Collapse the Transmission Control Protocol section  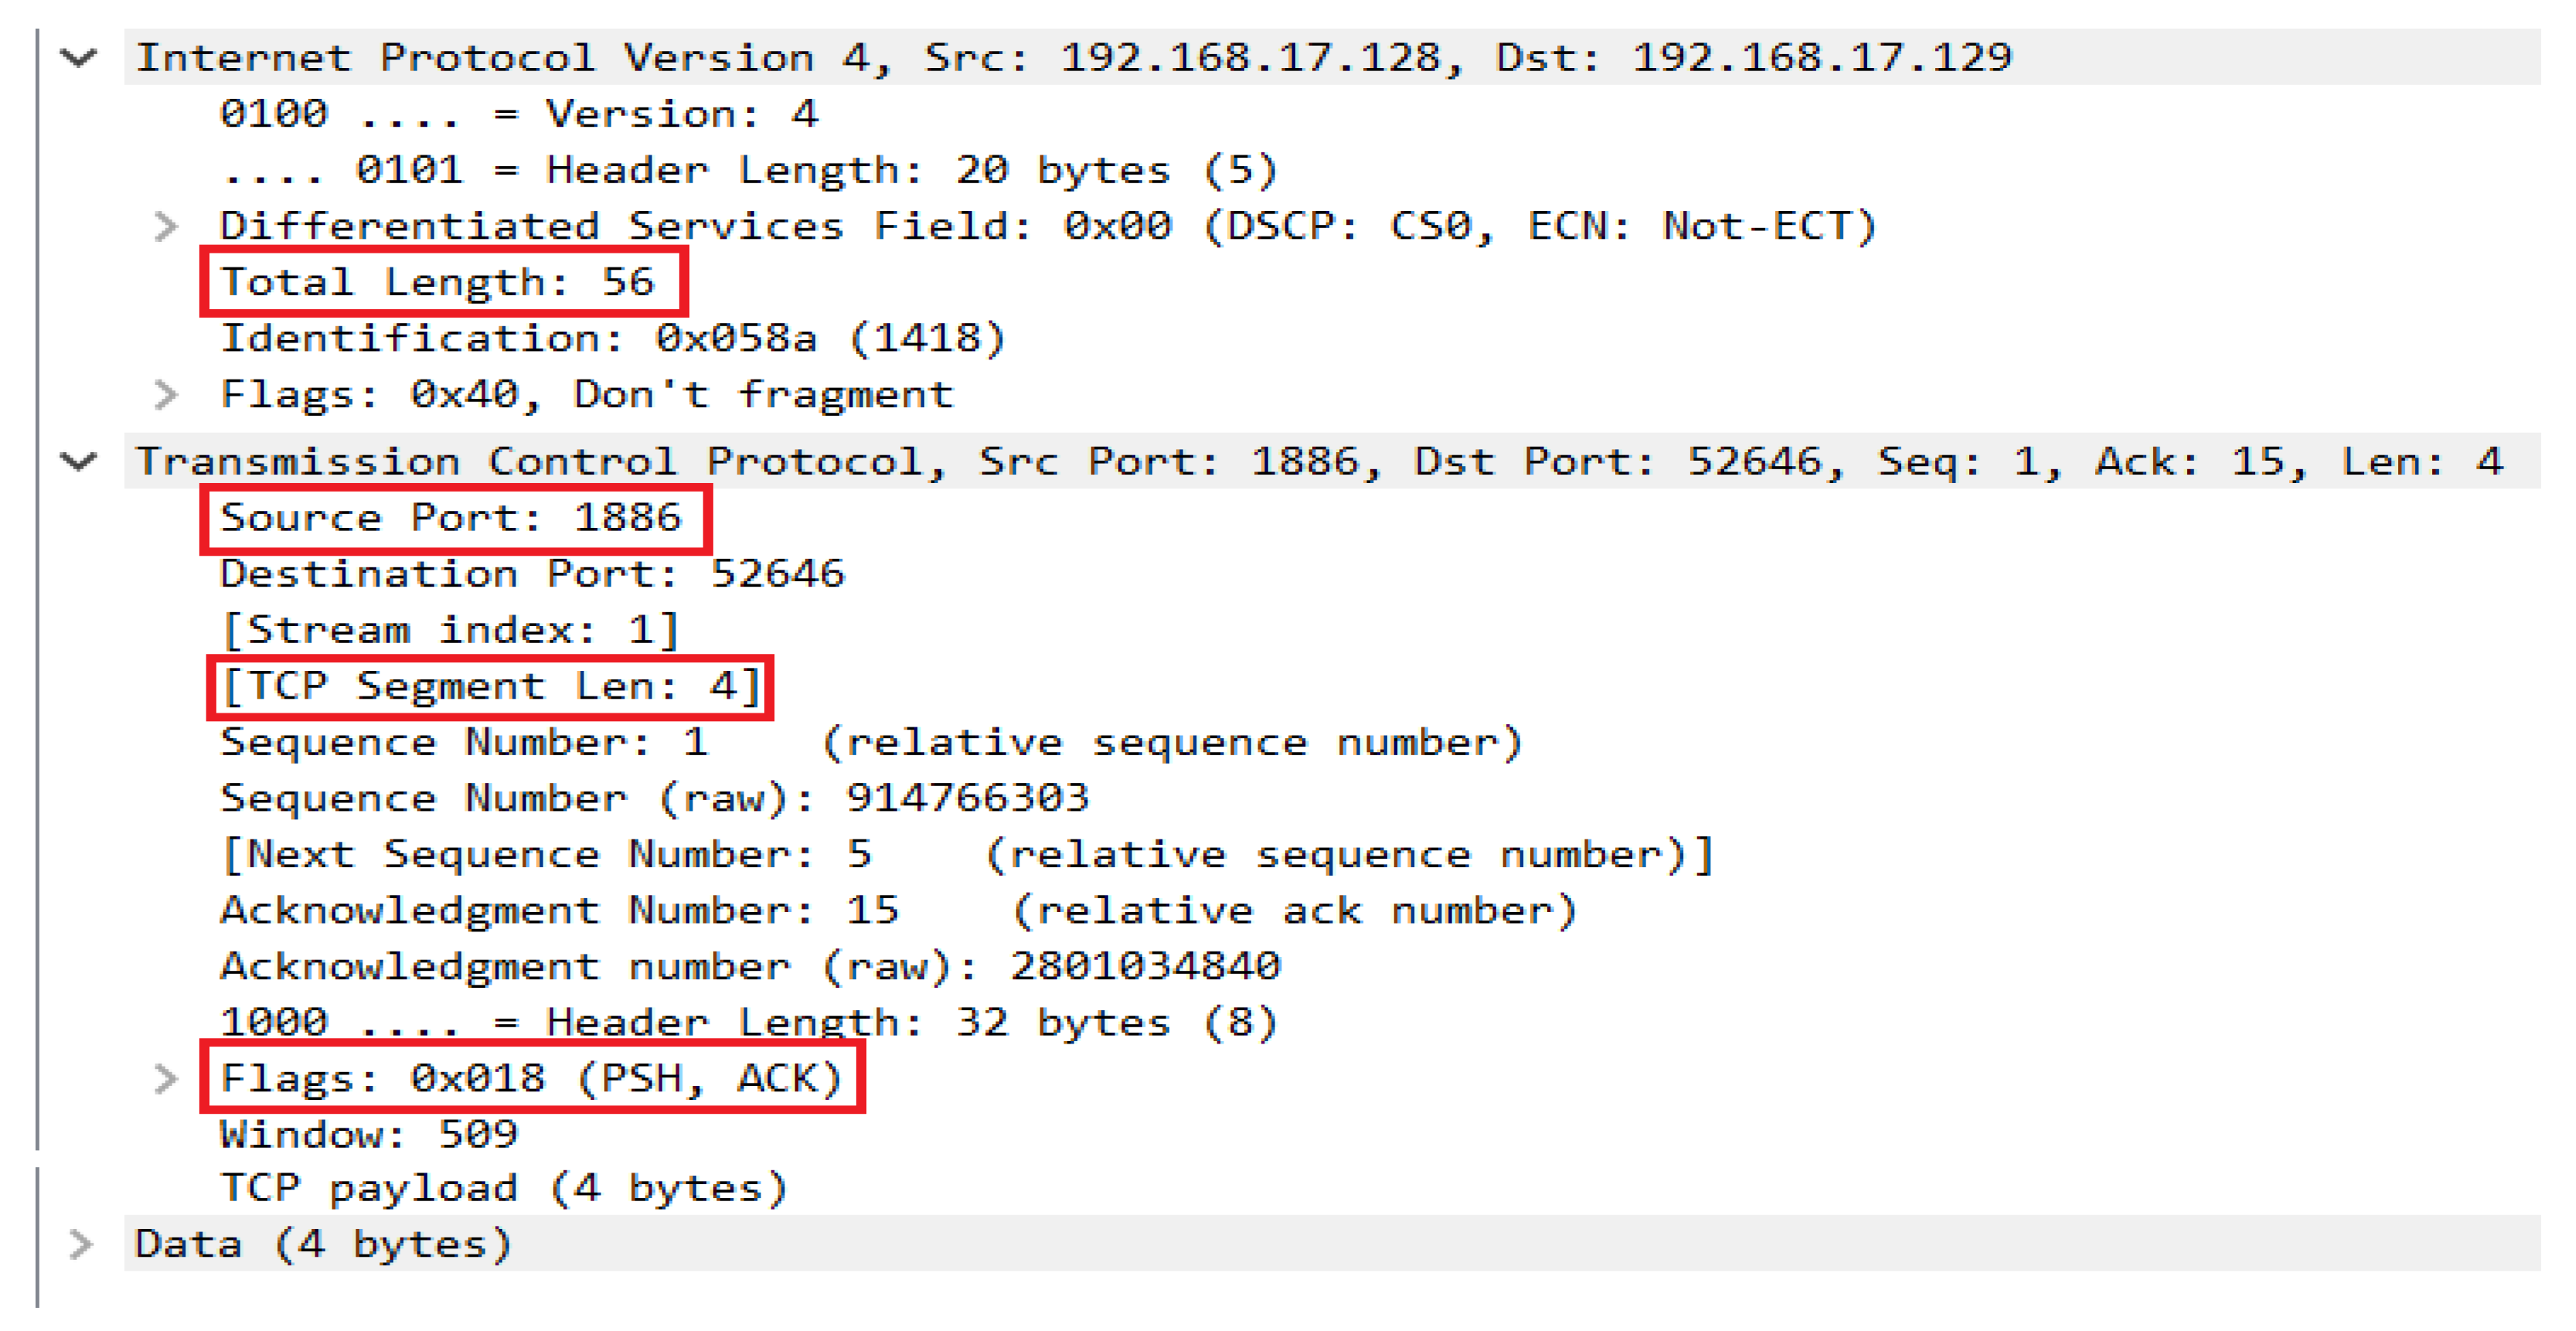click(79, 462)
